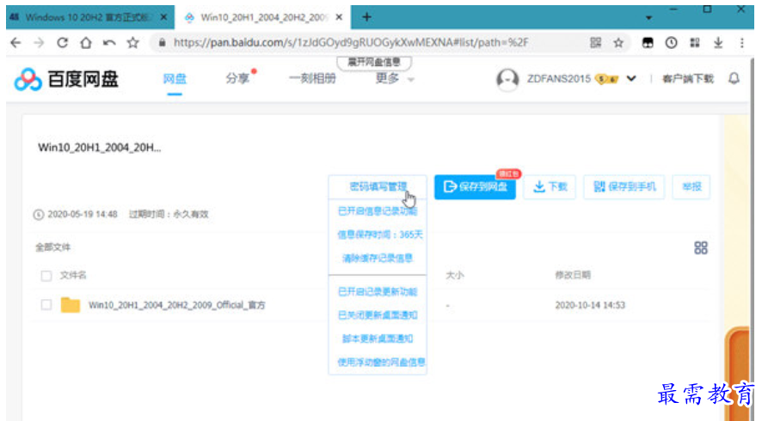This screenshot has height=421, width=762.
Task: Click the 大小 column header
Action: pos(455,275)
